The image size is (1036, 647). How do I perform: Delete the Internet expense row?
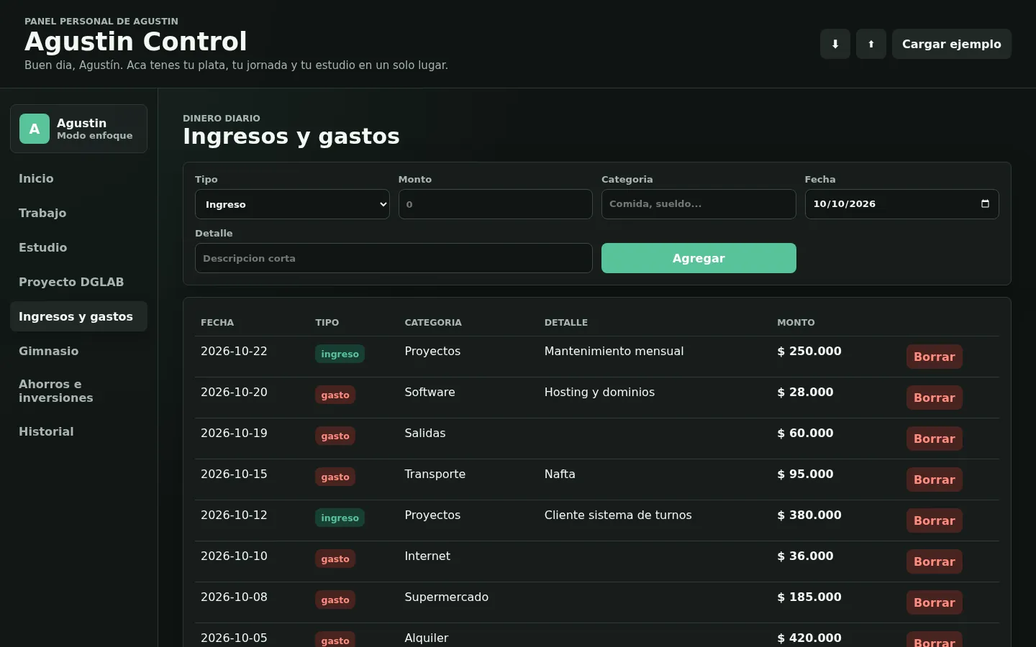click(934, 561)
